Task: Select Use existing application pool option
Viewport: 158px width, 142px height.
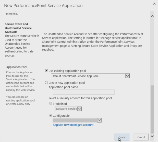Action: click(46, 70)
